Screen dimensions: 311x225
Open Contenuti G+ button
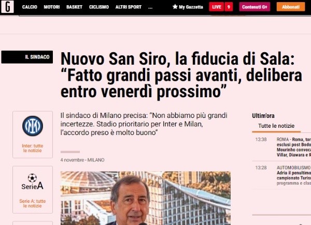click(x=255, y=7)
